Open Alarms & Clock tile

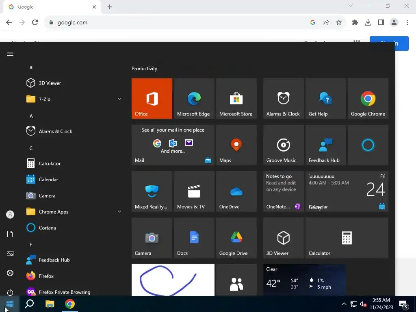coord(283,98)
